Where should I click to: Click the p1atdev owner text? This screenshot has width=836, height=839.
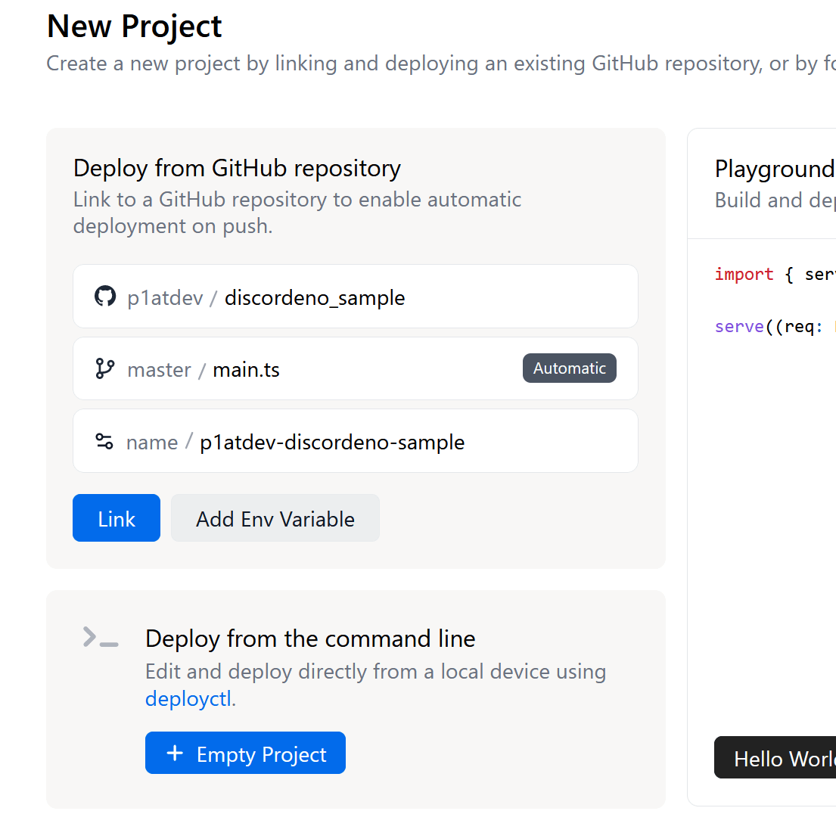[x=165, y=298]
